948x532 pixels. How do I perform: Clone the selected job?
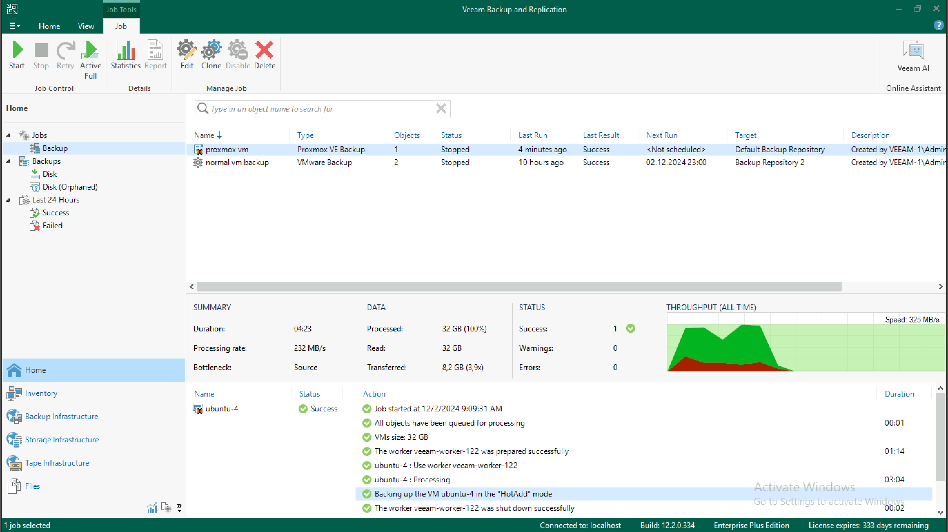click(x=211, y=55)
